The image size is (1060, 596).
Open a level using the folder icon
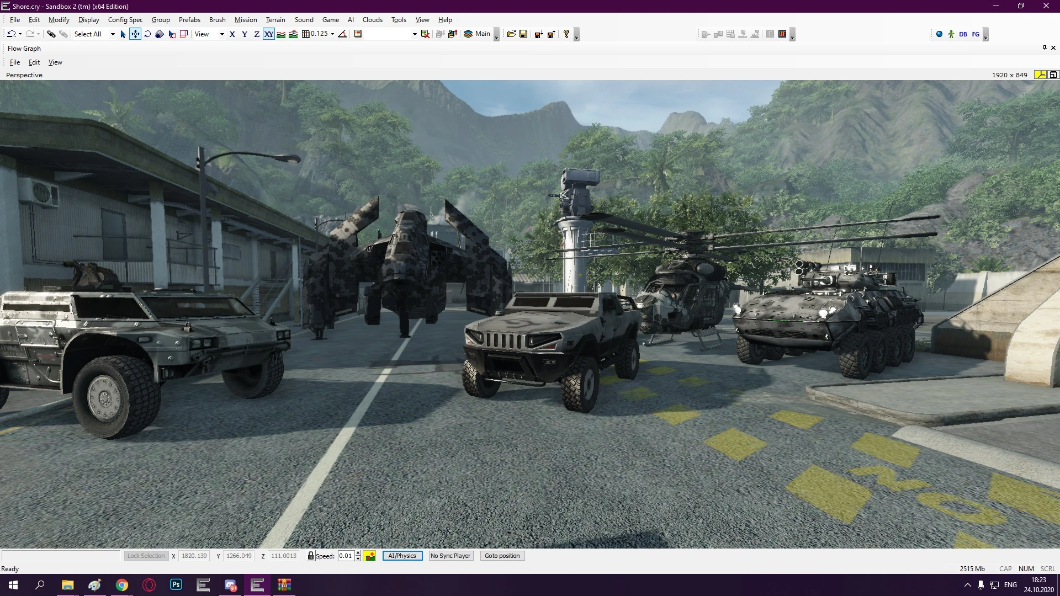pos(511,34)
